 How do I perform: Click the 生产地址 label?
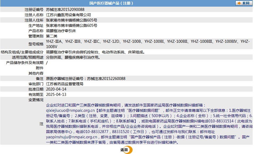click(x=36, y=25)
